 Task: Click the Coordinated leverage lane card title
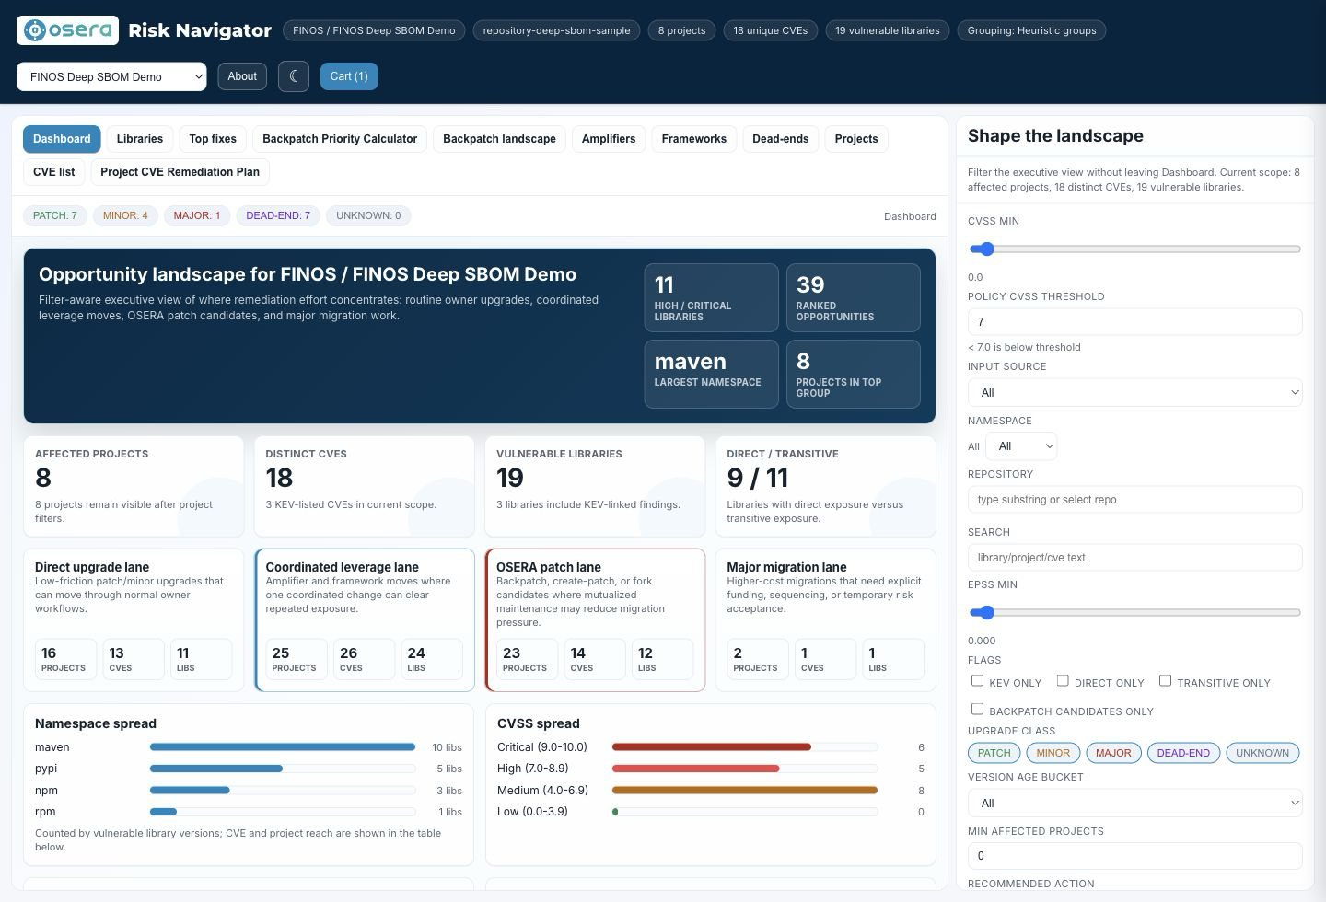342,567
